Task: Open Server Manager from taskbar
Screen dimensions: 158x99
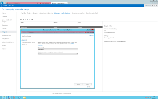Action: (9, 97)
